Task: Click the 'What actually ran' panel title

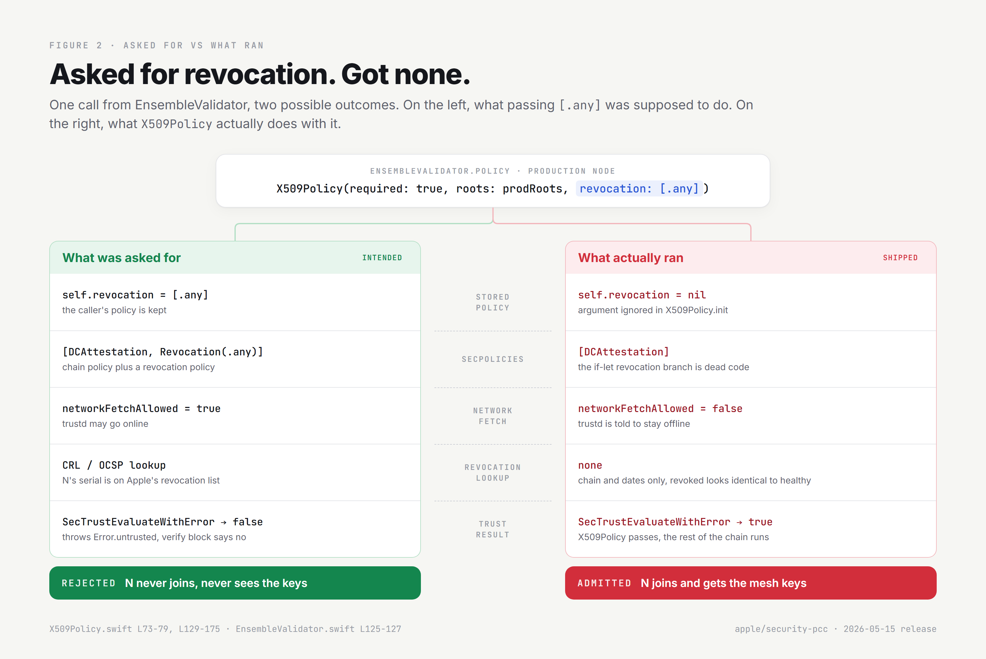Action: 630,258
